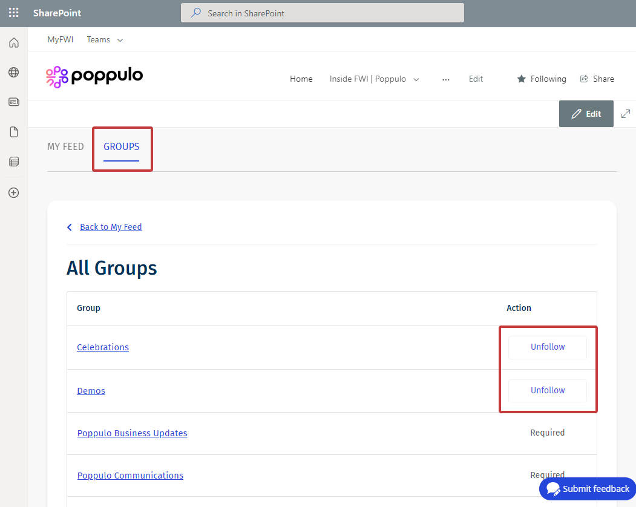The height and width of the screenshot is (507, 636).
Task: Open My lists icon in sidebar
Action: click(13, 162)
